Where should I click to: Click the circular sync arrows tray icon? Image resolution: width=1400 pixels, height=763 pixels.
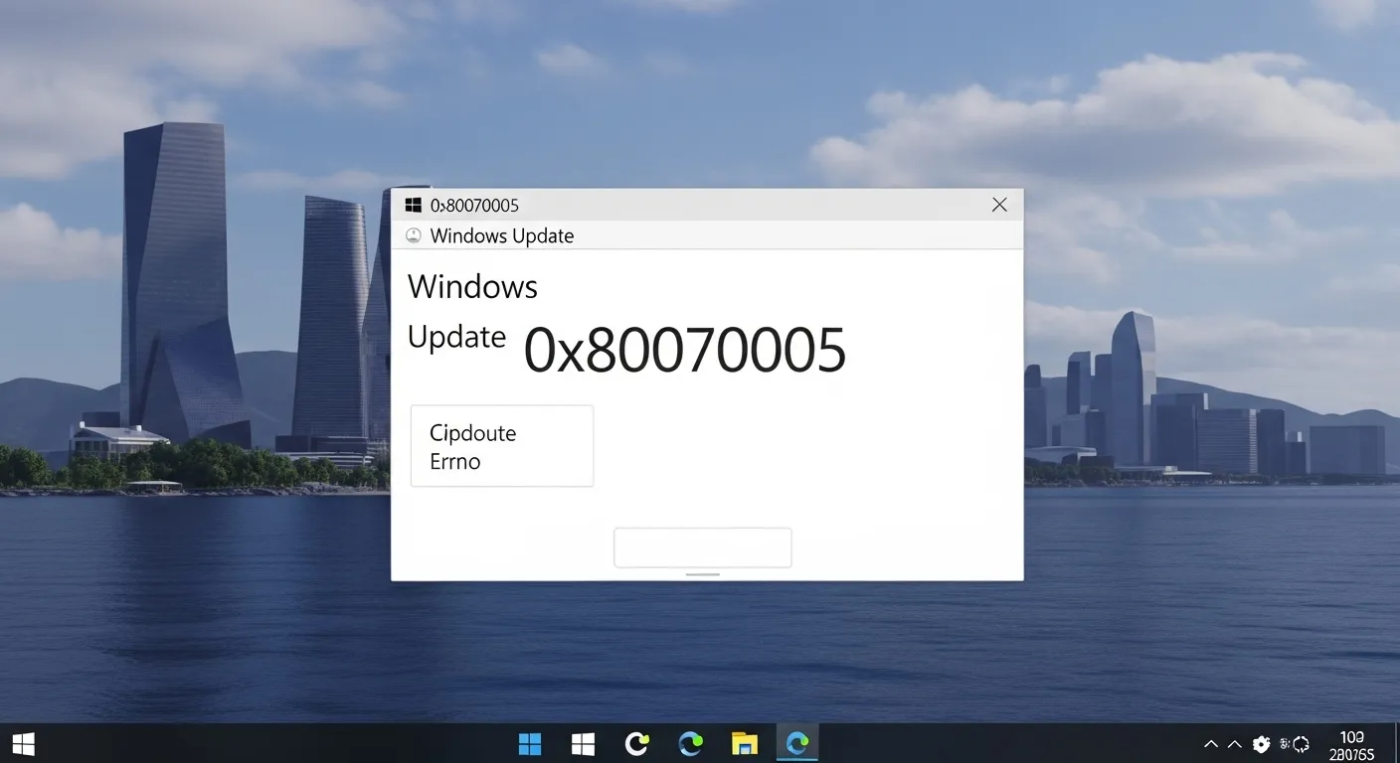pos(1302,744)
